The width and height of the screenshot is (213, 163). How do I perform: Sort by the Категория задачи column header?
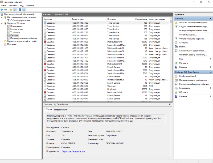click(x=158, y=19)
